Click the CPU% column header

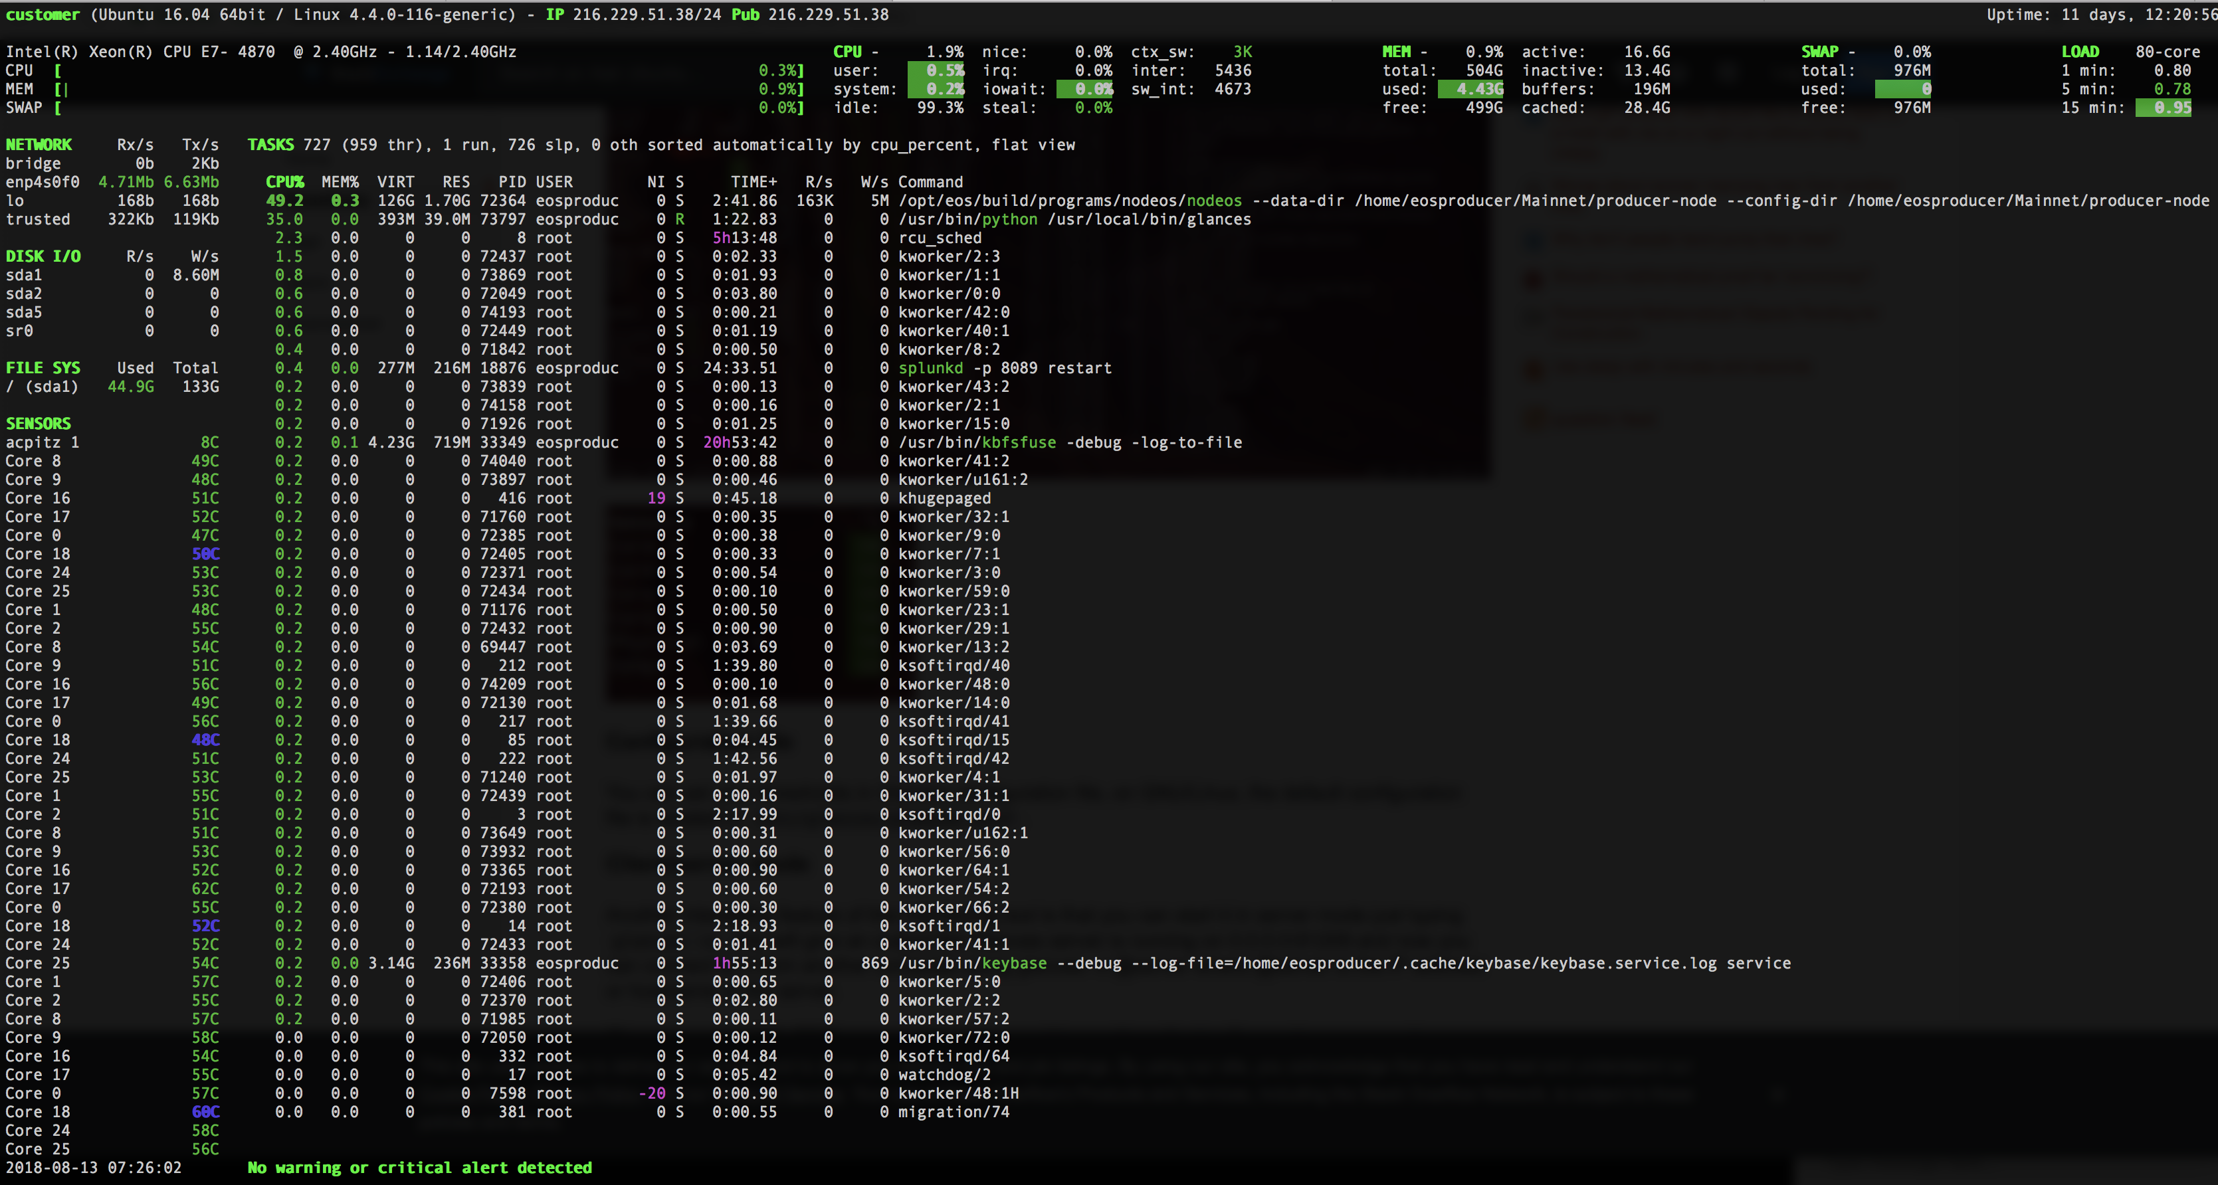pos(285,183)
